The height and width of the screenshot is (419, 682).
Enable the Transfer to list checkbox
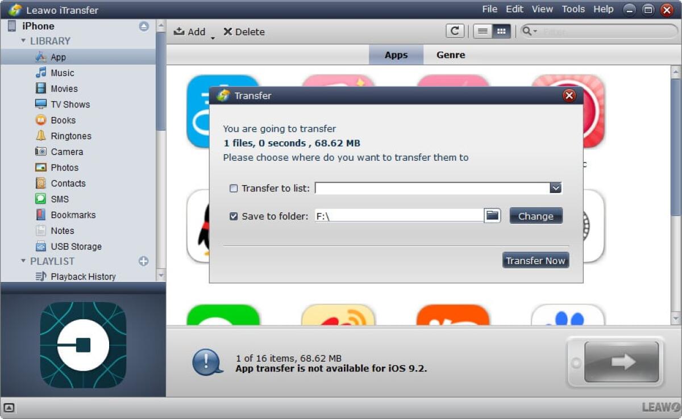(x=233, y=188)
